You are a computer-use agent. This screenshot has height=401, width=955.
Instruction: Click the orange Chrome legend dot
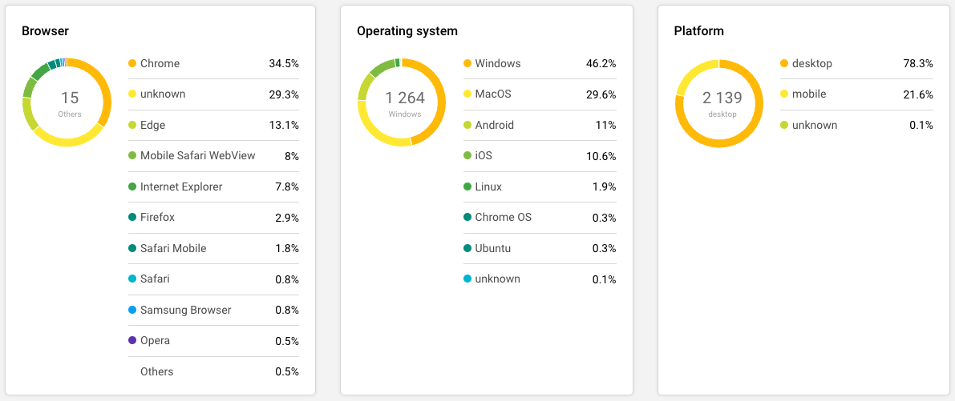132,63
